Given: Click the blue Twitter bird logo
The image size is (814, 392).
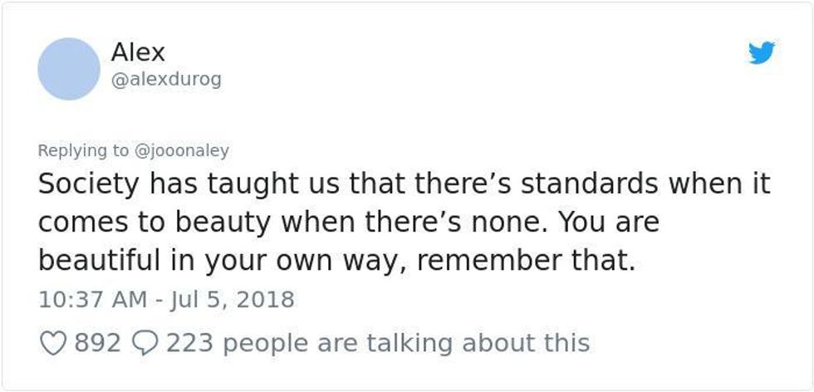Looking at the screenshot, I should pos(762,52).
